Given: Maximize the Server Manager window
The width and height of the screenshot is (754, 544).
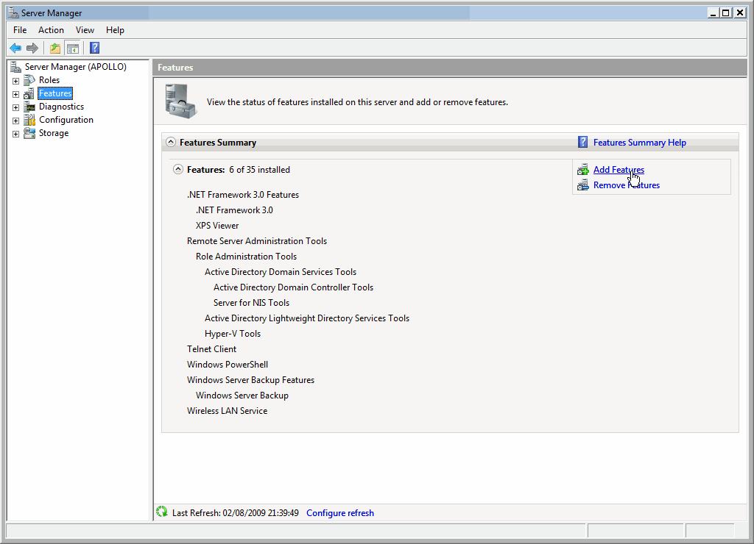Looking at the screenshot, I should point(726,13).
